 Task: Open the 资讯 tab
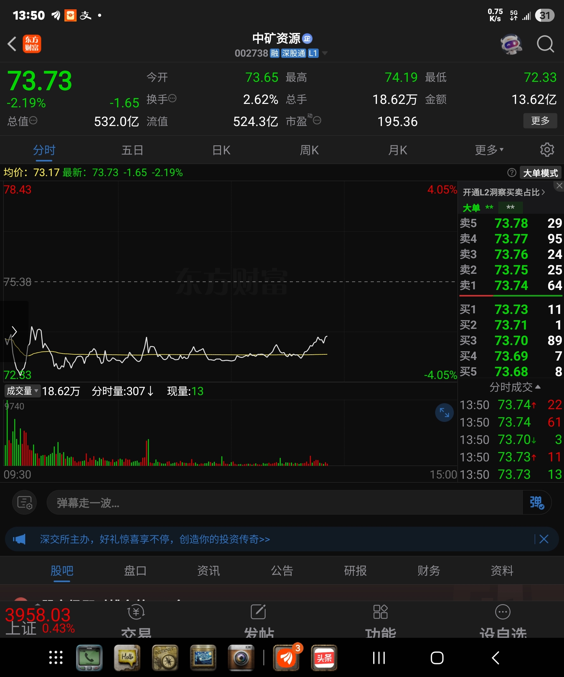click(x=209, y=571)
